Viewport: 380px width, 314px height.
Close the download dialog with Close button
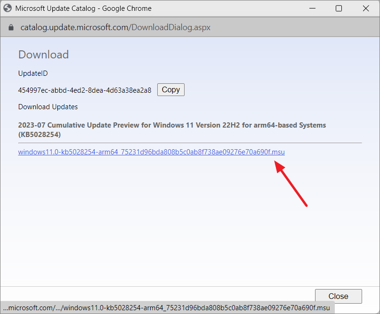tap(338, 296)
